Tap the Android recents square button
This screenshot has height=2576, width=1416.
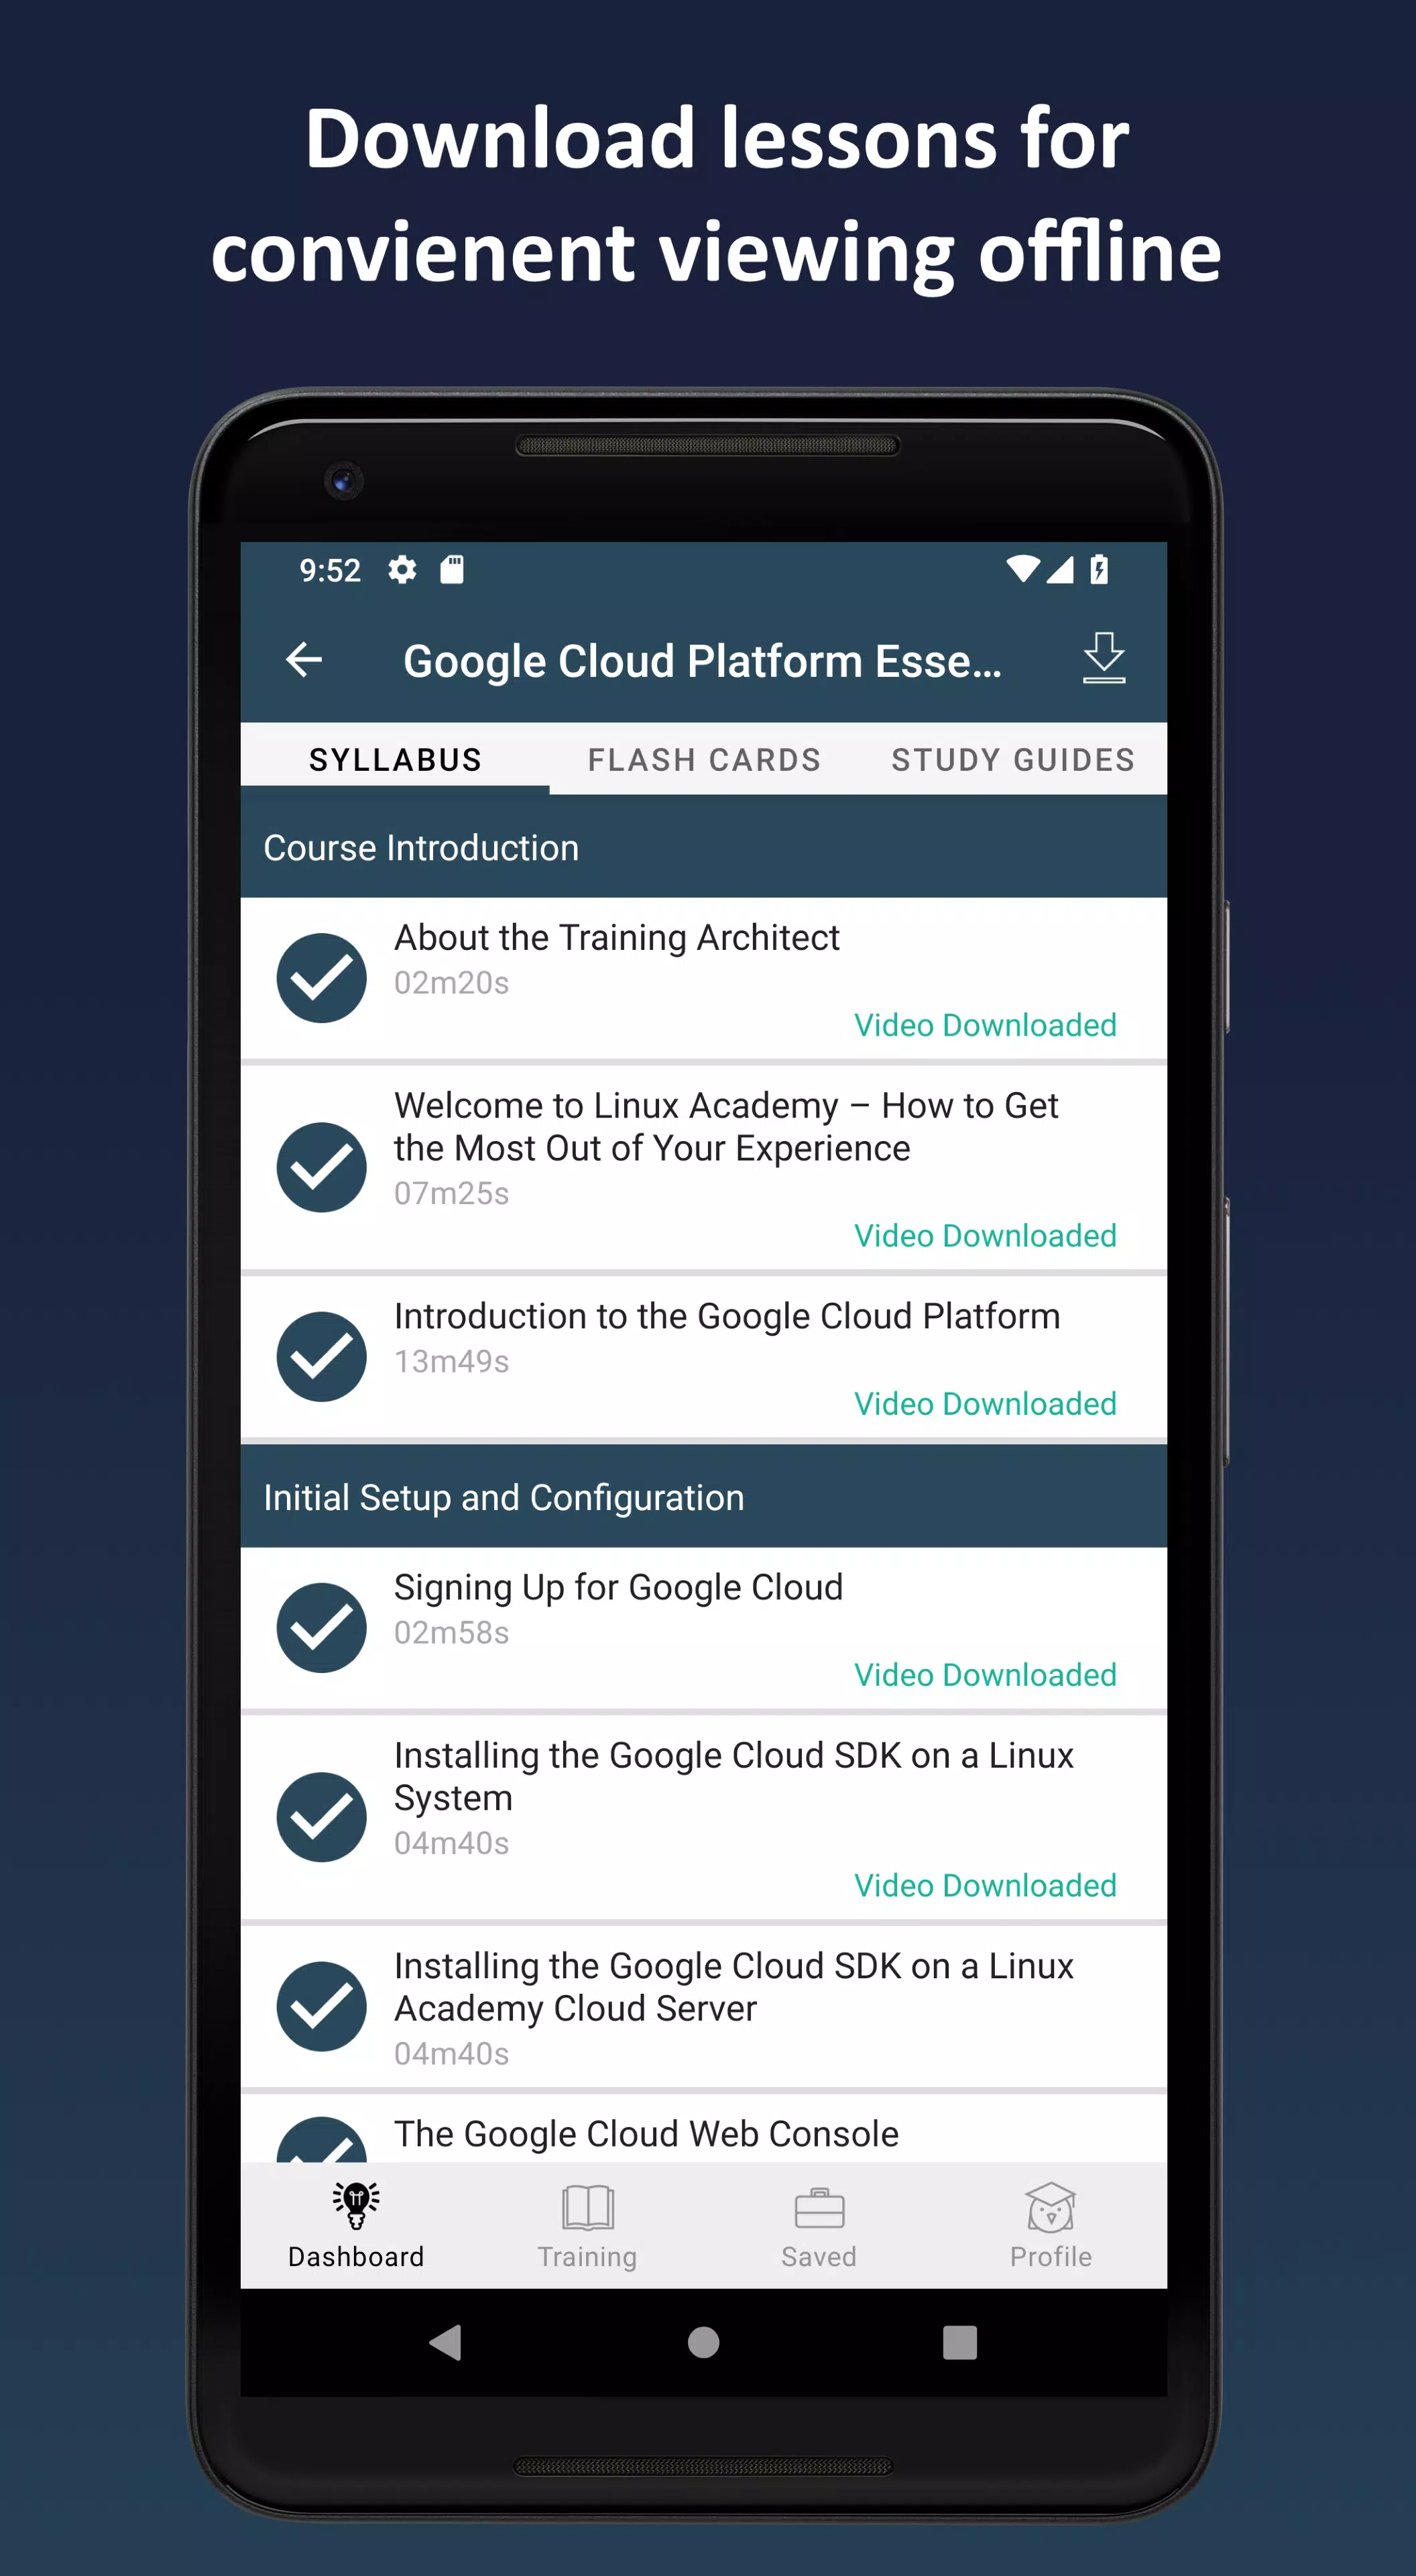click(959, 2342)
